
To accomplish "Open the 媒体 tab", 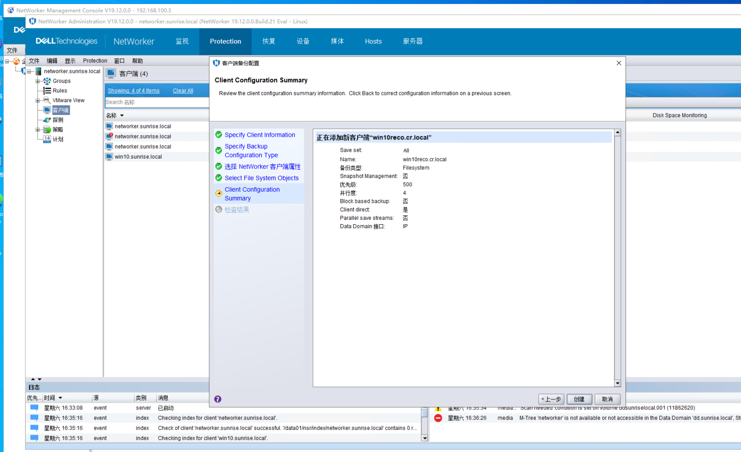I will point(337,41).
